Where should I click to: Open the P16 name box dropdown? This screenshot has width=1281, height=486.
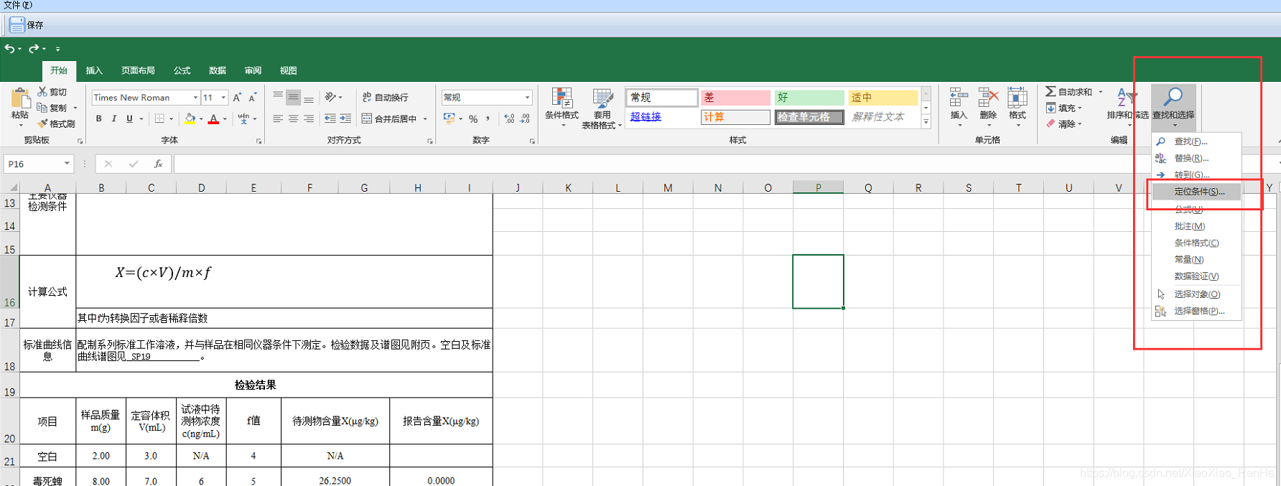pyautogui.click(x=67, y=164)
